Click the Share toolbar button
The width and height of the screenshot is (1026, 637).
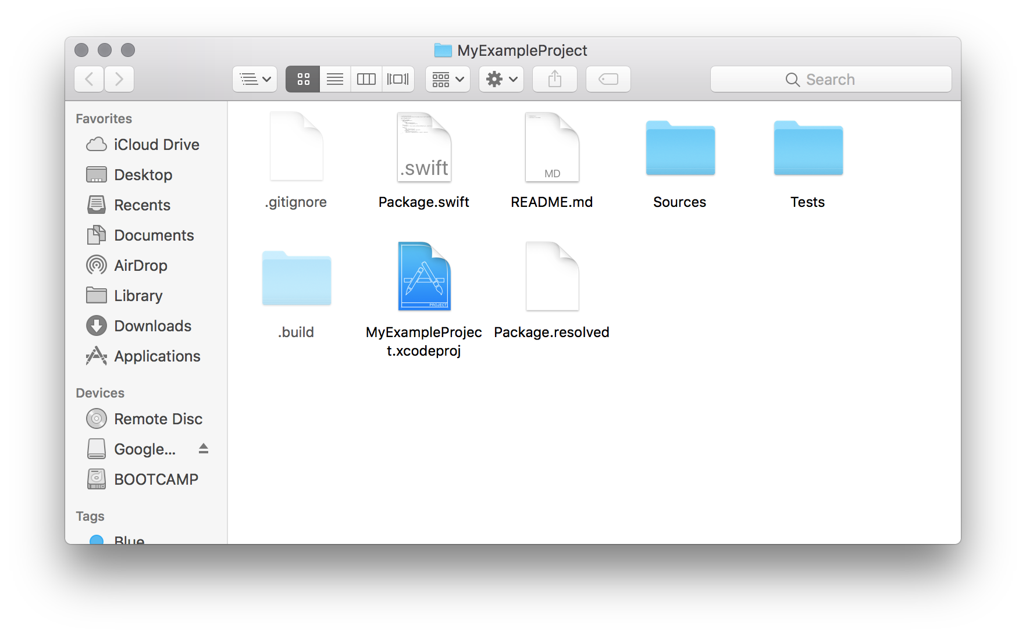pos(555,79)
